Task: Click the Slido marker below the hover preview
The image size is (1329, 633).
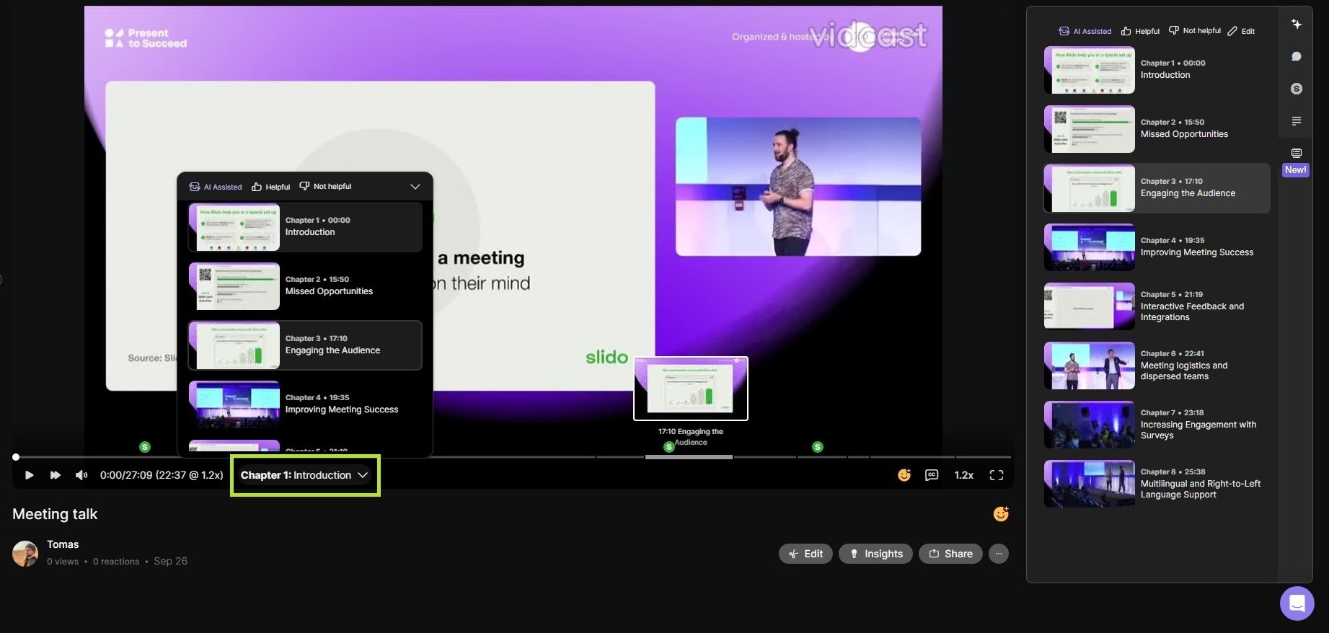Action: pos(669,447)
